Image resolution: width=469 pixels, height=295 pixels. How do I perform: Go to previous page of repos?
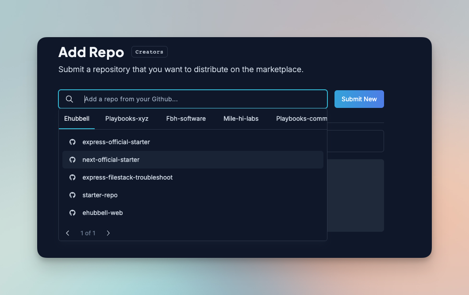(68, 233)
